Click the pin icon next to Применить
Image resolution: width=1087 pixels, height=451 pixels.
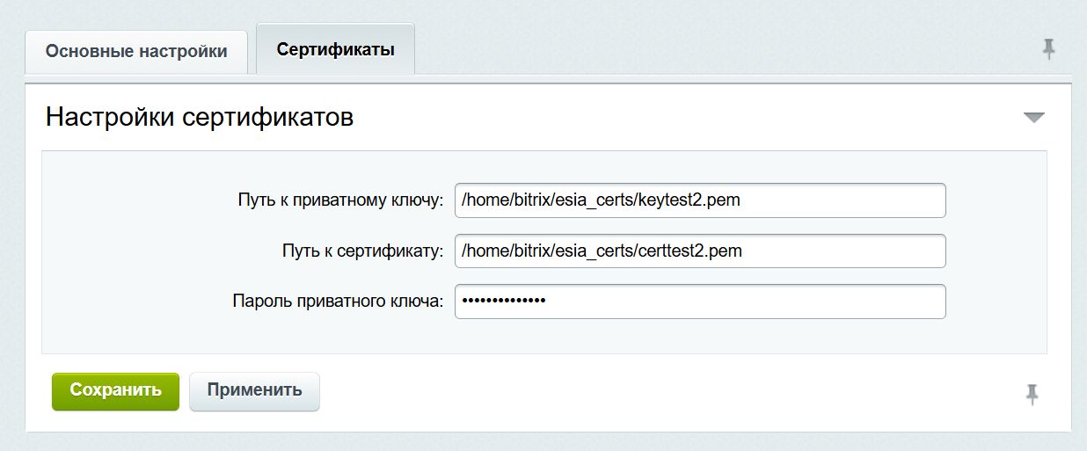click(x=1032, y=395)
